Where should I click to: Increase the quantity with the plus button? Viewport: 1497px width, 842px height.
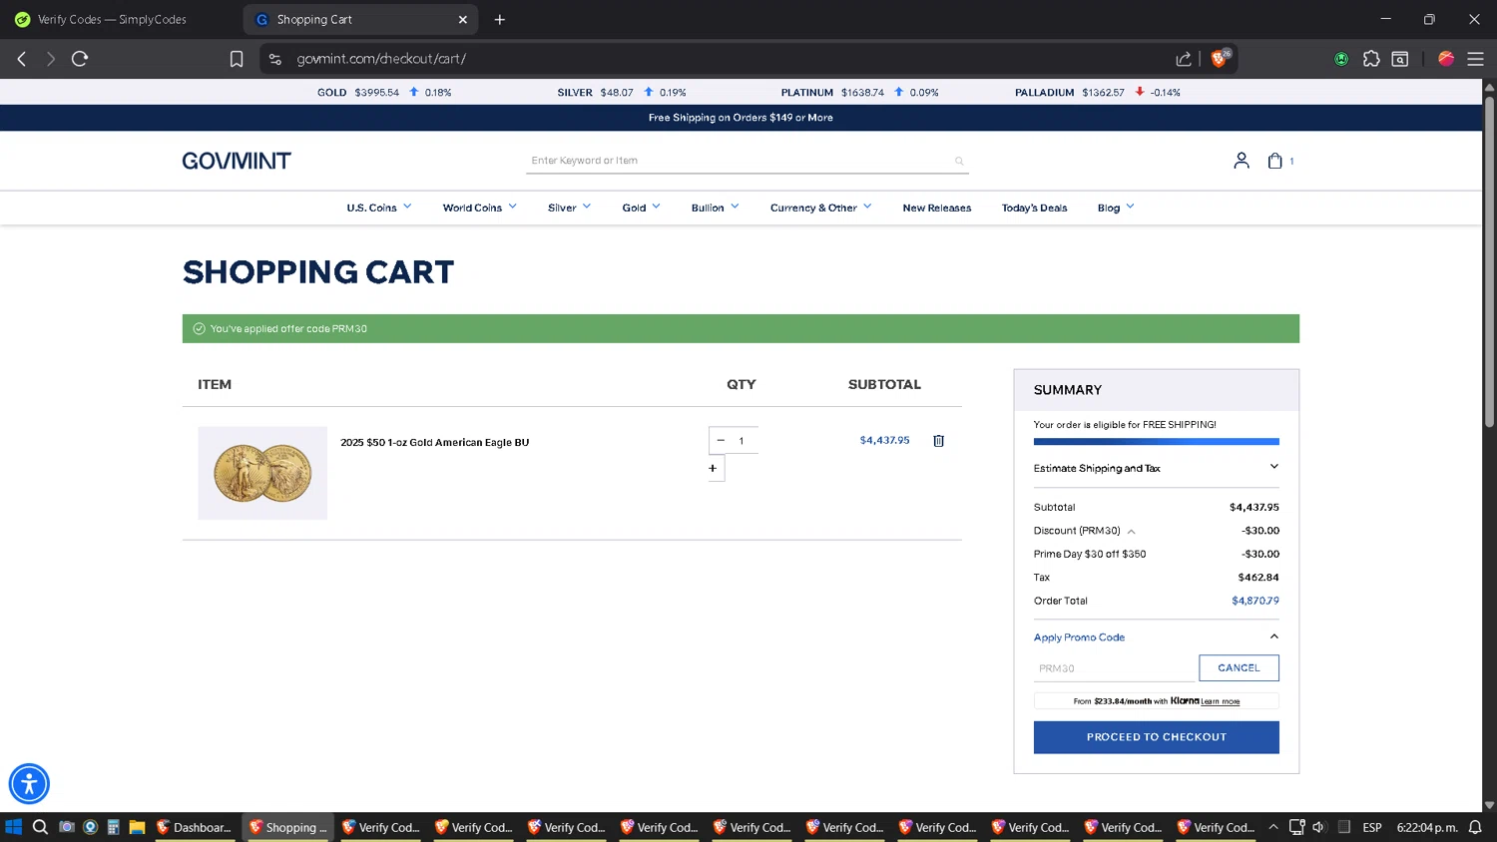(x=713, y=468)
